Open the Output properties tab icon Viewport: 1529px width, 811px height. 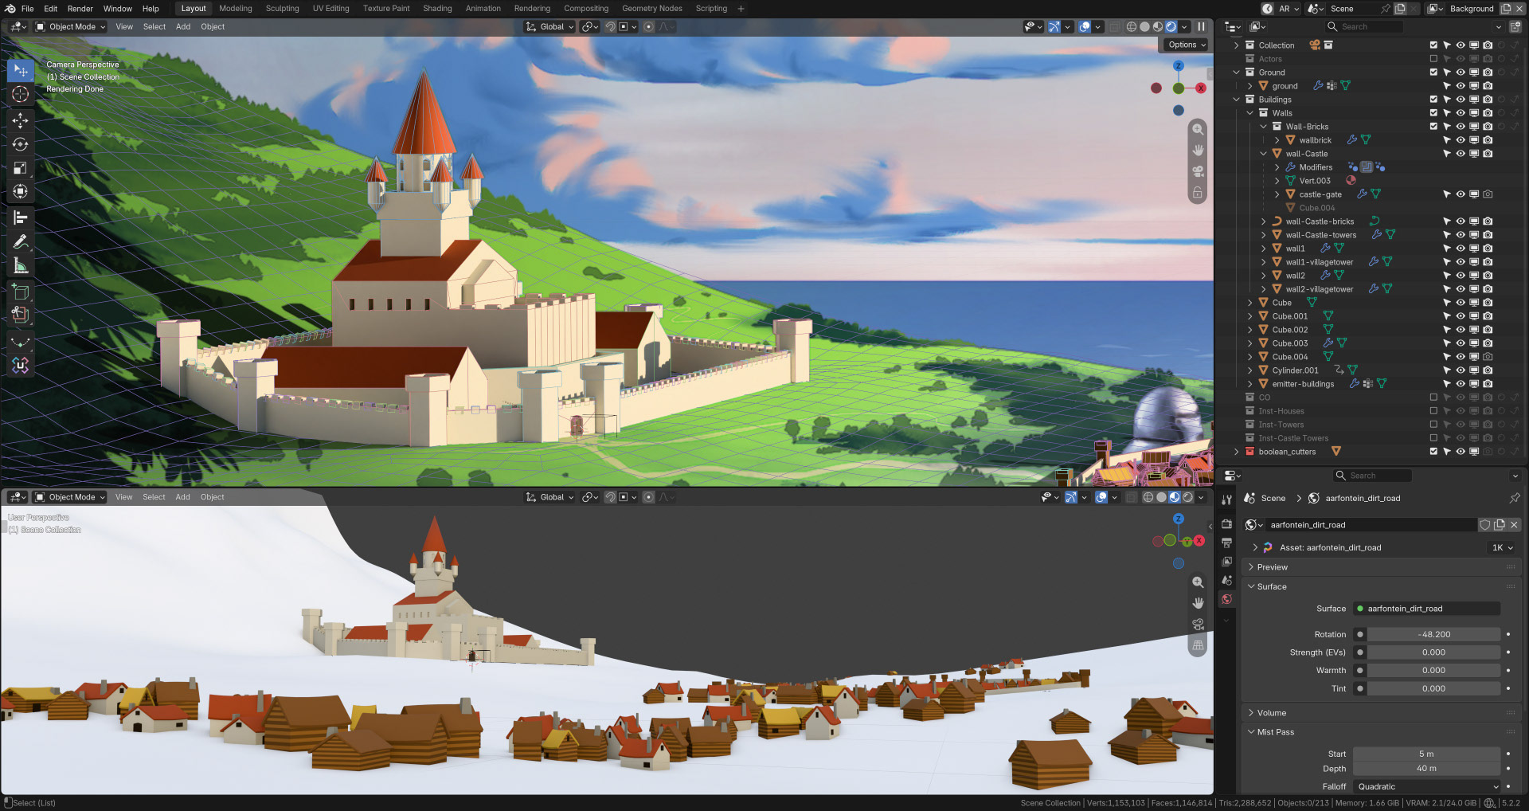point(1227,543)
